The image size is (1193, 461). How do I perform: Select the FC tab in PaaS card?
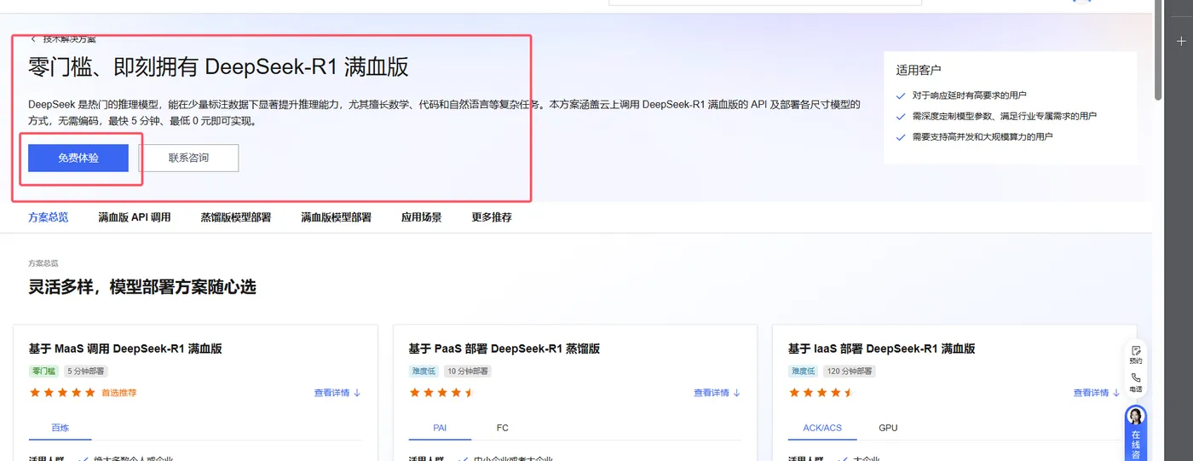[x=503, y=428]
